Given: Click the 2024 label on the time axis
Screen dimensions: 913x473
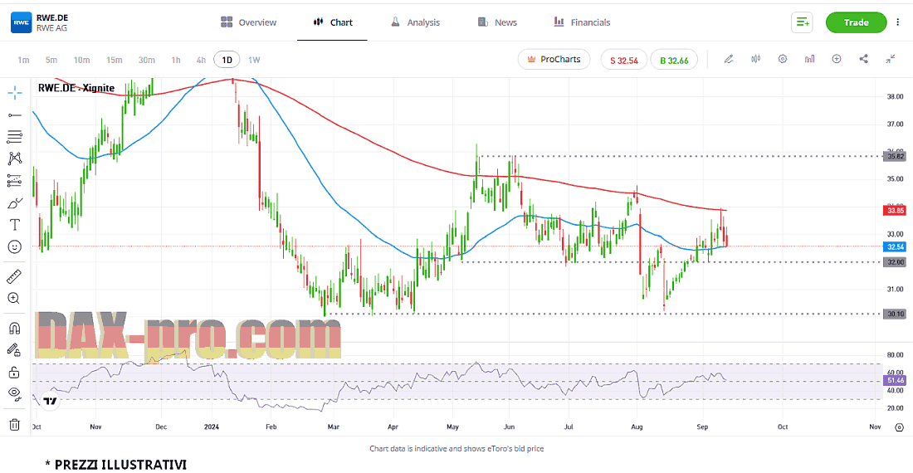Looking at the screenshot, I should point(212,427).
